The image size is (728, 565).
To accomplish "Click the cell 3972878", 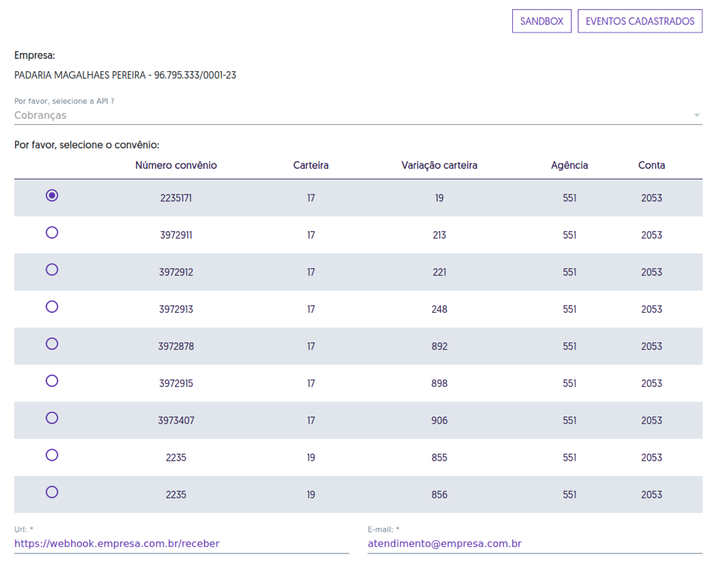I will point(176,347).
